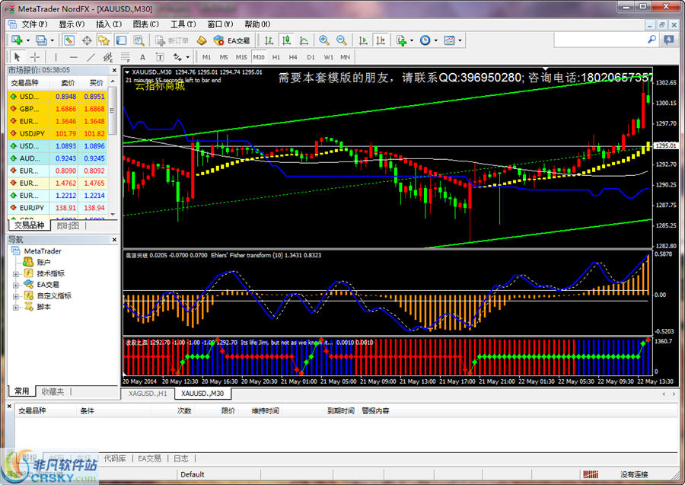Image resolution: width=685 pixels, height=485 pixels.
Task: Open the Templates dropdown arrow
Action: tap(460, 40)
